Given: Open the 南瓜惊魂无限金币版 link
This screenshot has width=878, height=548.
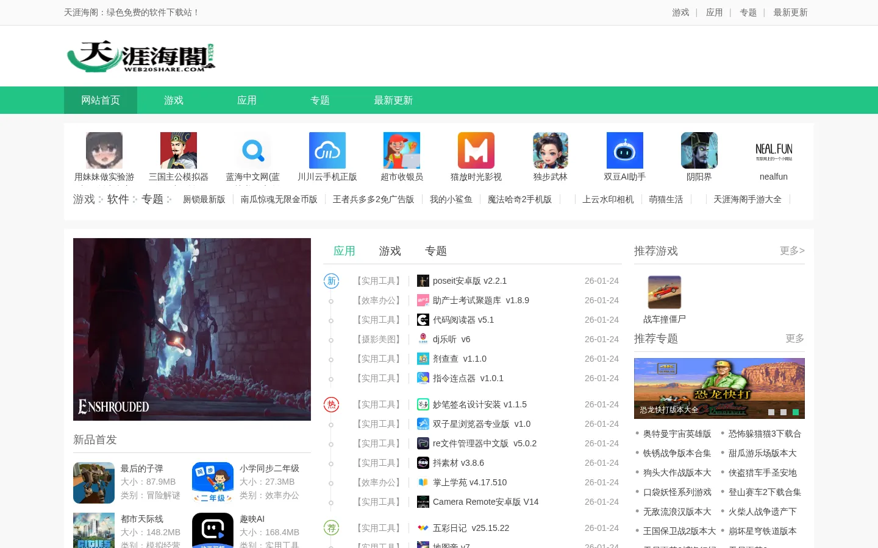Looking at the screenshot, I should (x=279, y=199).
